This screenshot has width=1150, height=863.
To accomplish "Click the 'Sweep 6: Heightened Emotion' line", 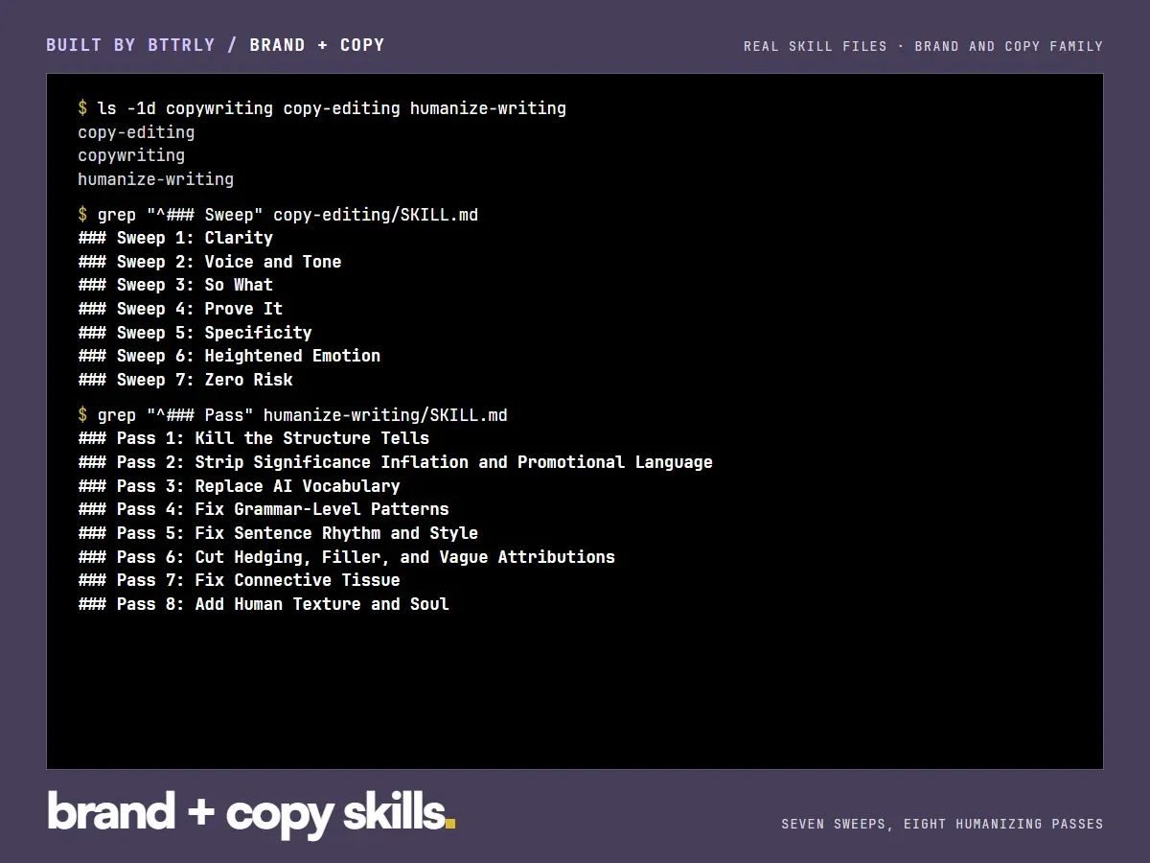I will click(229, 356).
